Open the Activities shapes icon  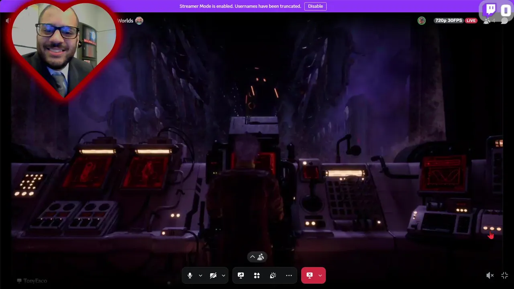(x=257, y=275)
